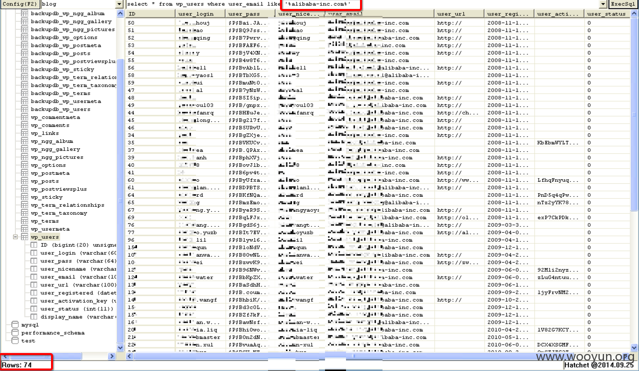639x371 pixels.
Task: Click the table icon beside wp_links
Action: [x=24, y=133]
